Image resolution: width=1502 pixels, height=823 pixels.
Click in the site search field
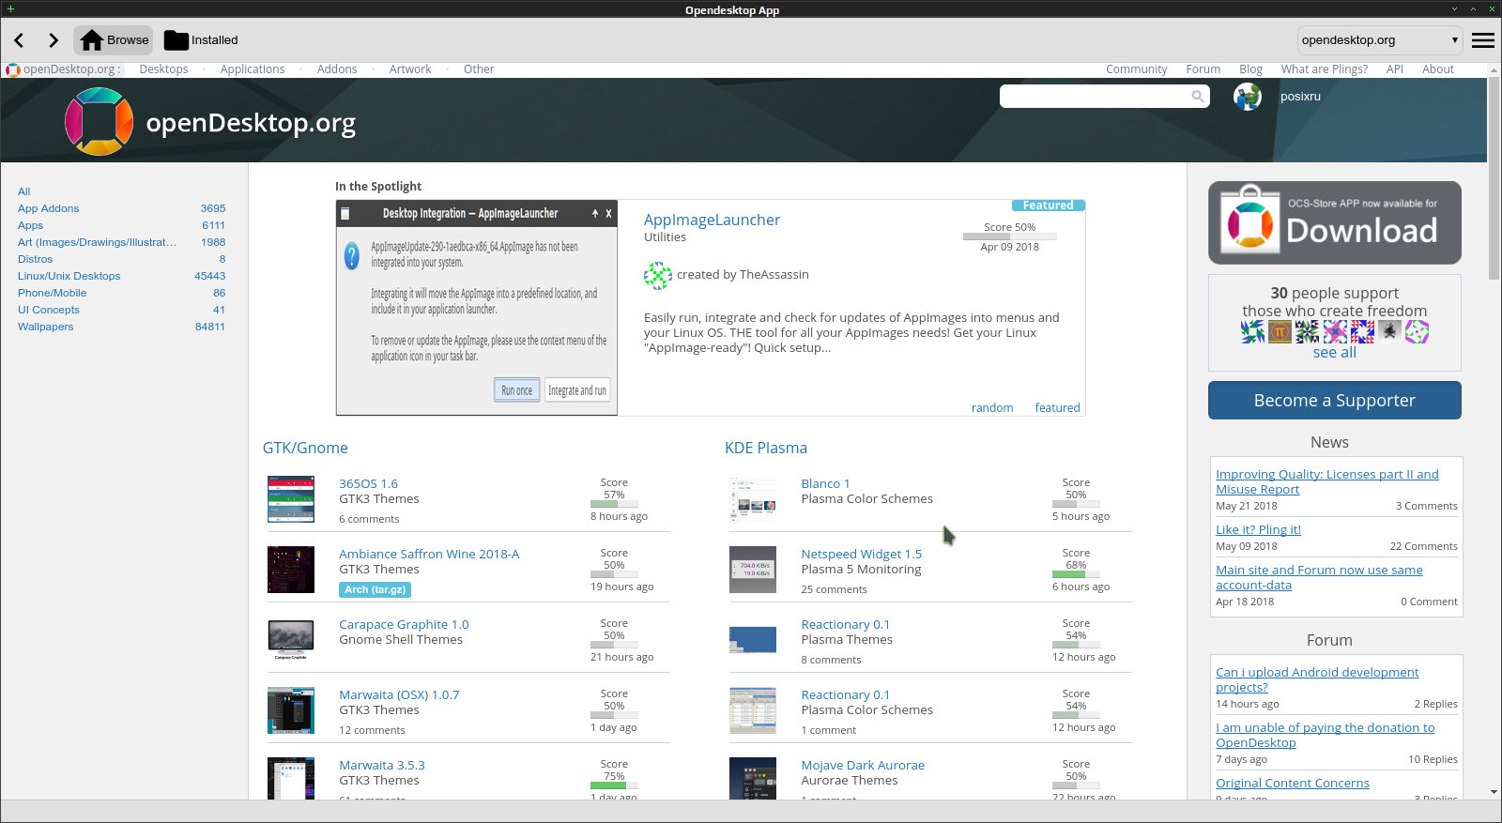pos(1095,96)
